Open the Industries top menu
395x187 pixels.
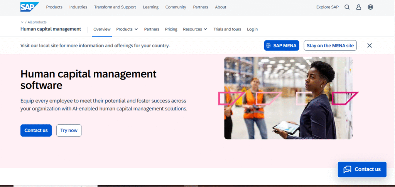pos(78,7)
